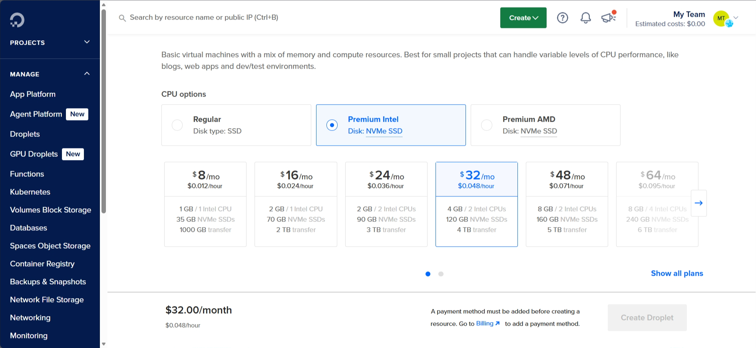Go to Droplets in sidebar
Image resolution: width=756 pixels, height=348 pixels.
click(25, 134)
